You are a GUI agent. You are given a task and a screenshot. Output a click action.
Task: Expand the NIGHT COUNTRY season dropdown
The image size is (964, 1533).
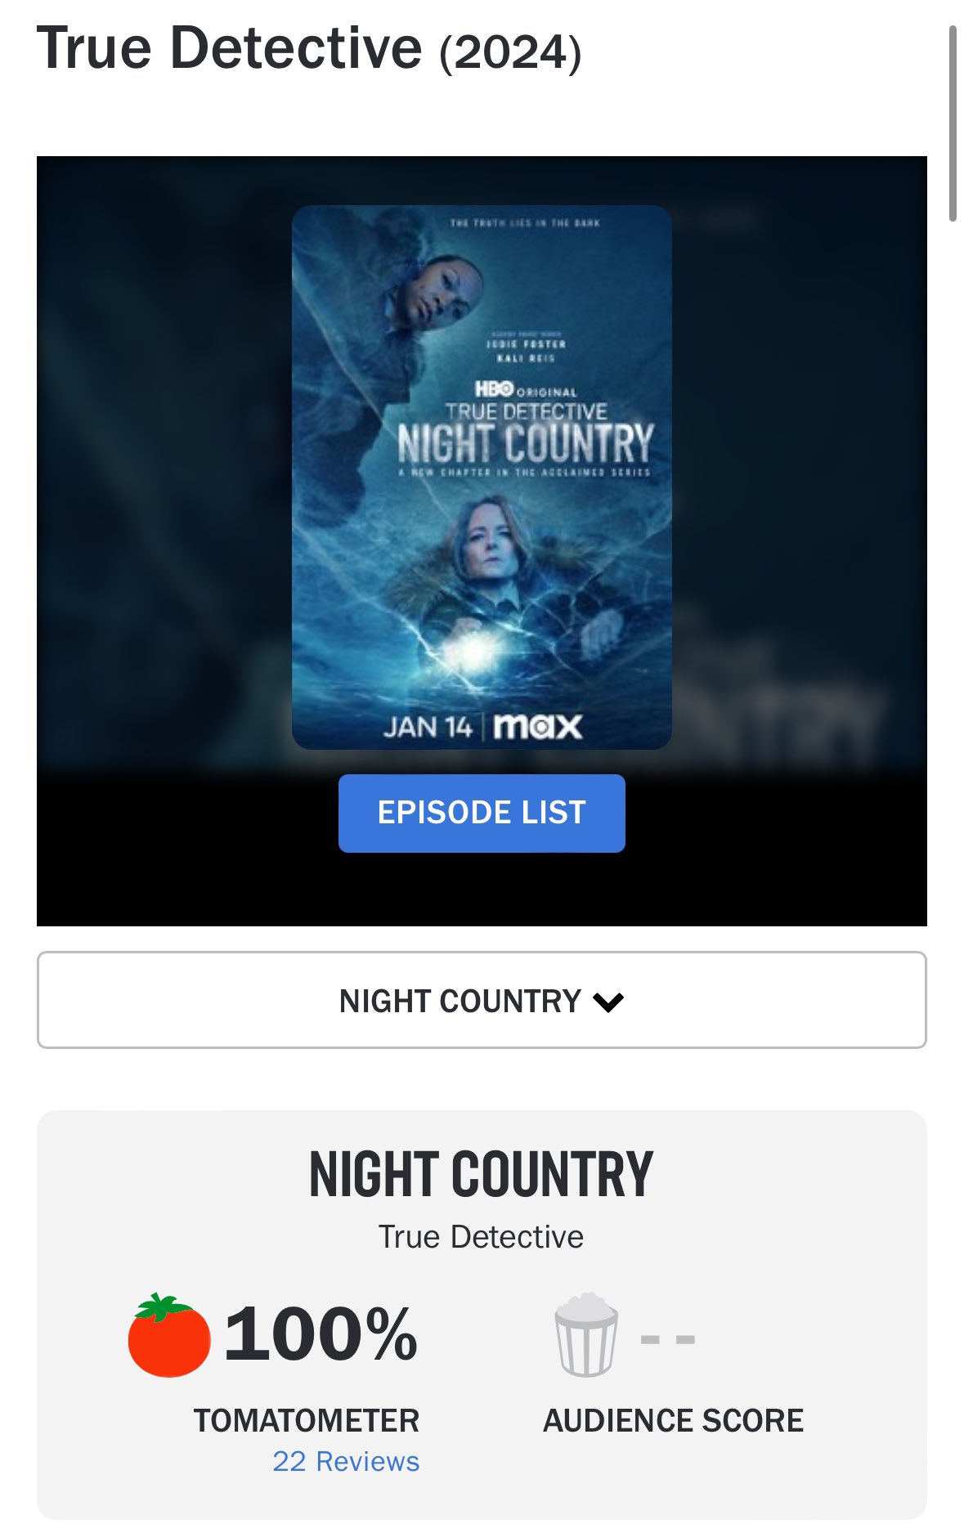[x=482, y=1000]
